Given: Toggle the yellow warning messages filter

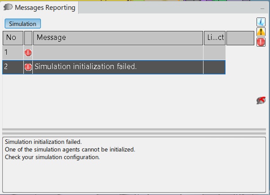Looking at the screenshot, I should (x=261, y=32).
